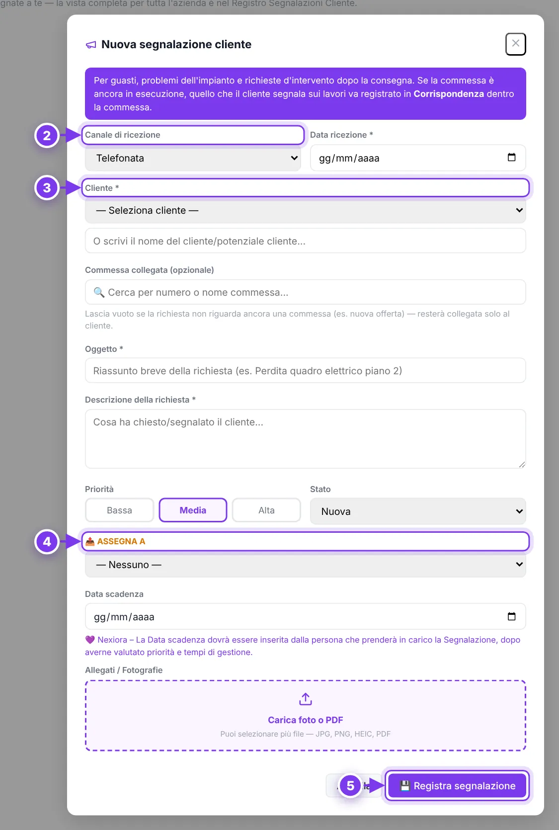This screenshot has width=559, height=830.
Task: Save with the Registra segnalazione button
Action: tap(457, 786)
